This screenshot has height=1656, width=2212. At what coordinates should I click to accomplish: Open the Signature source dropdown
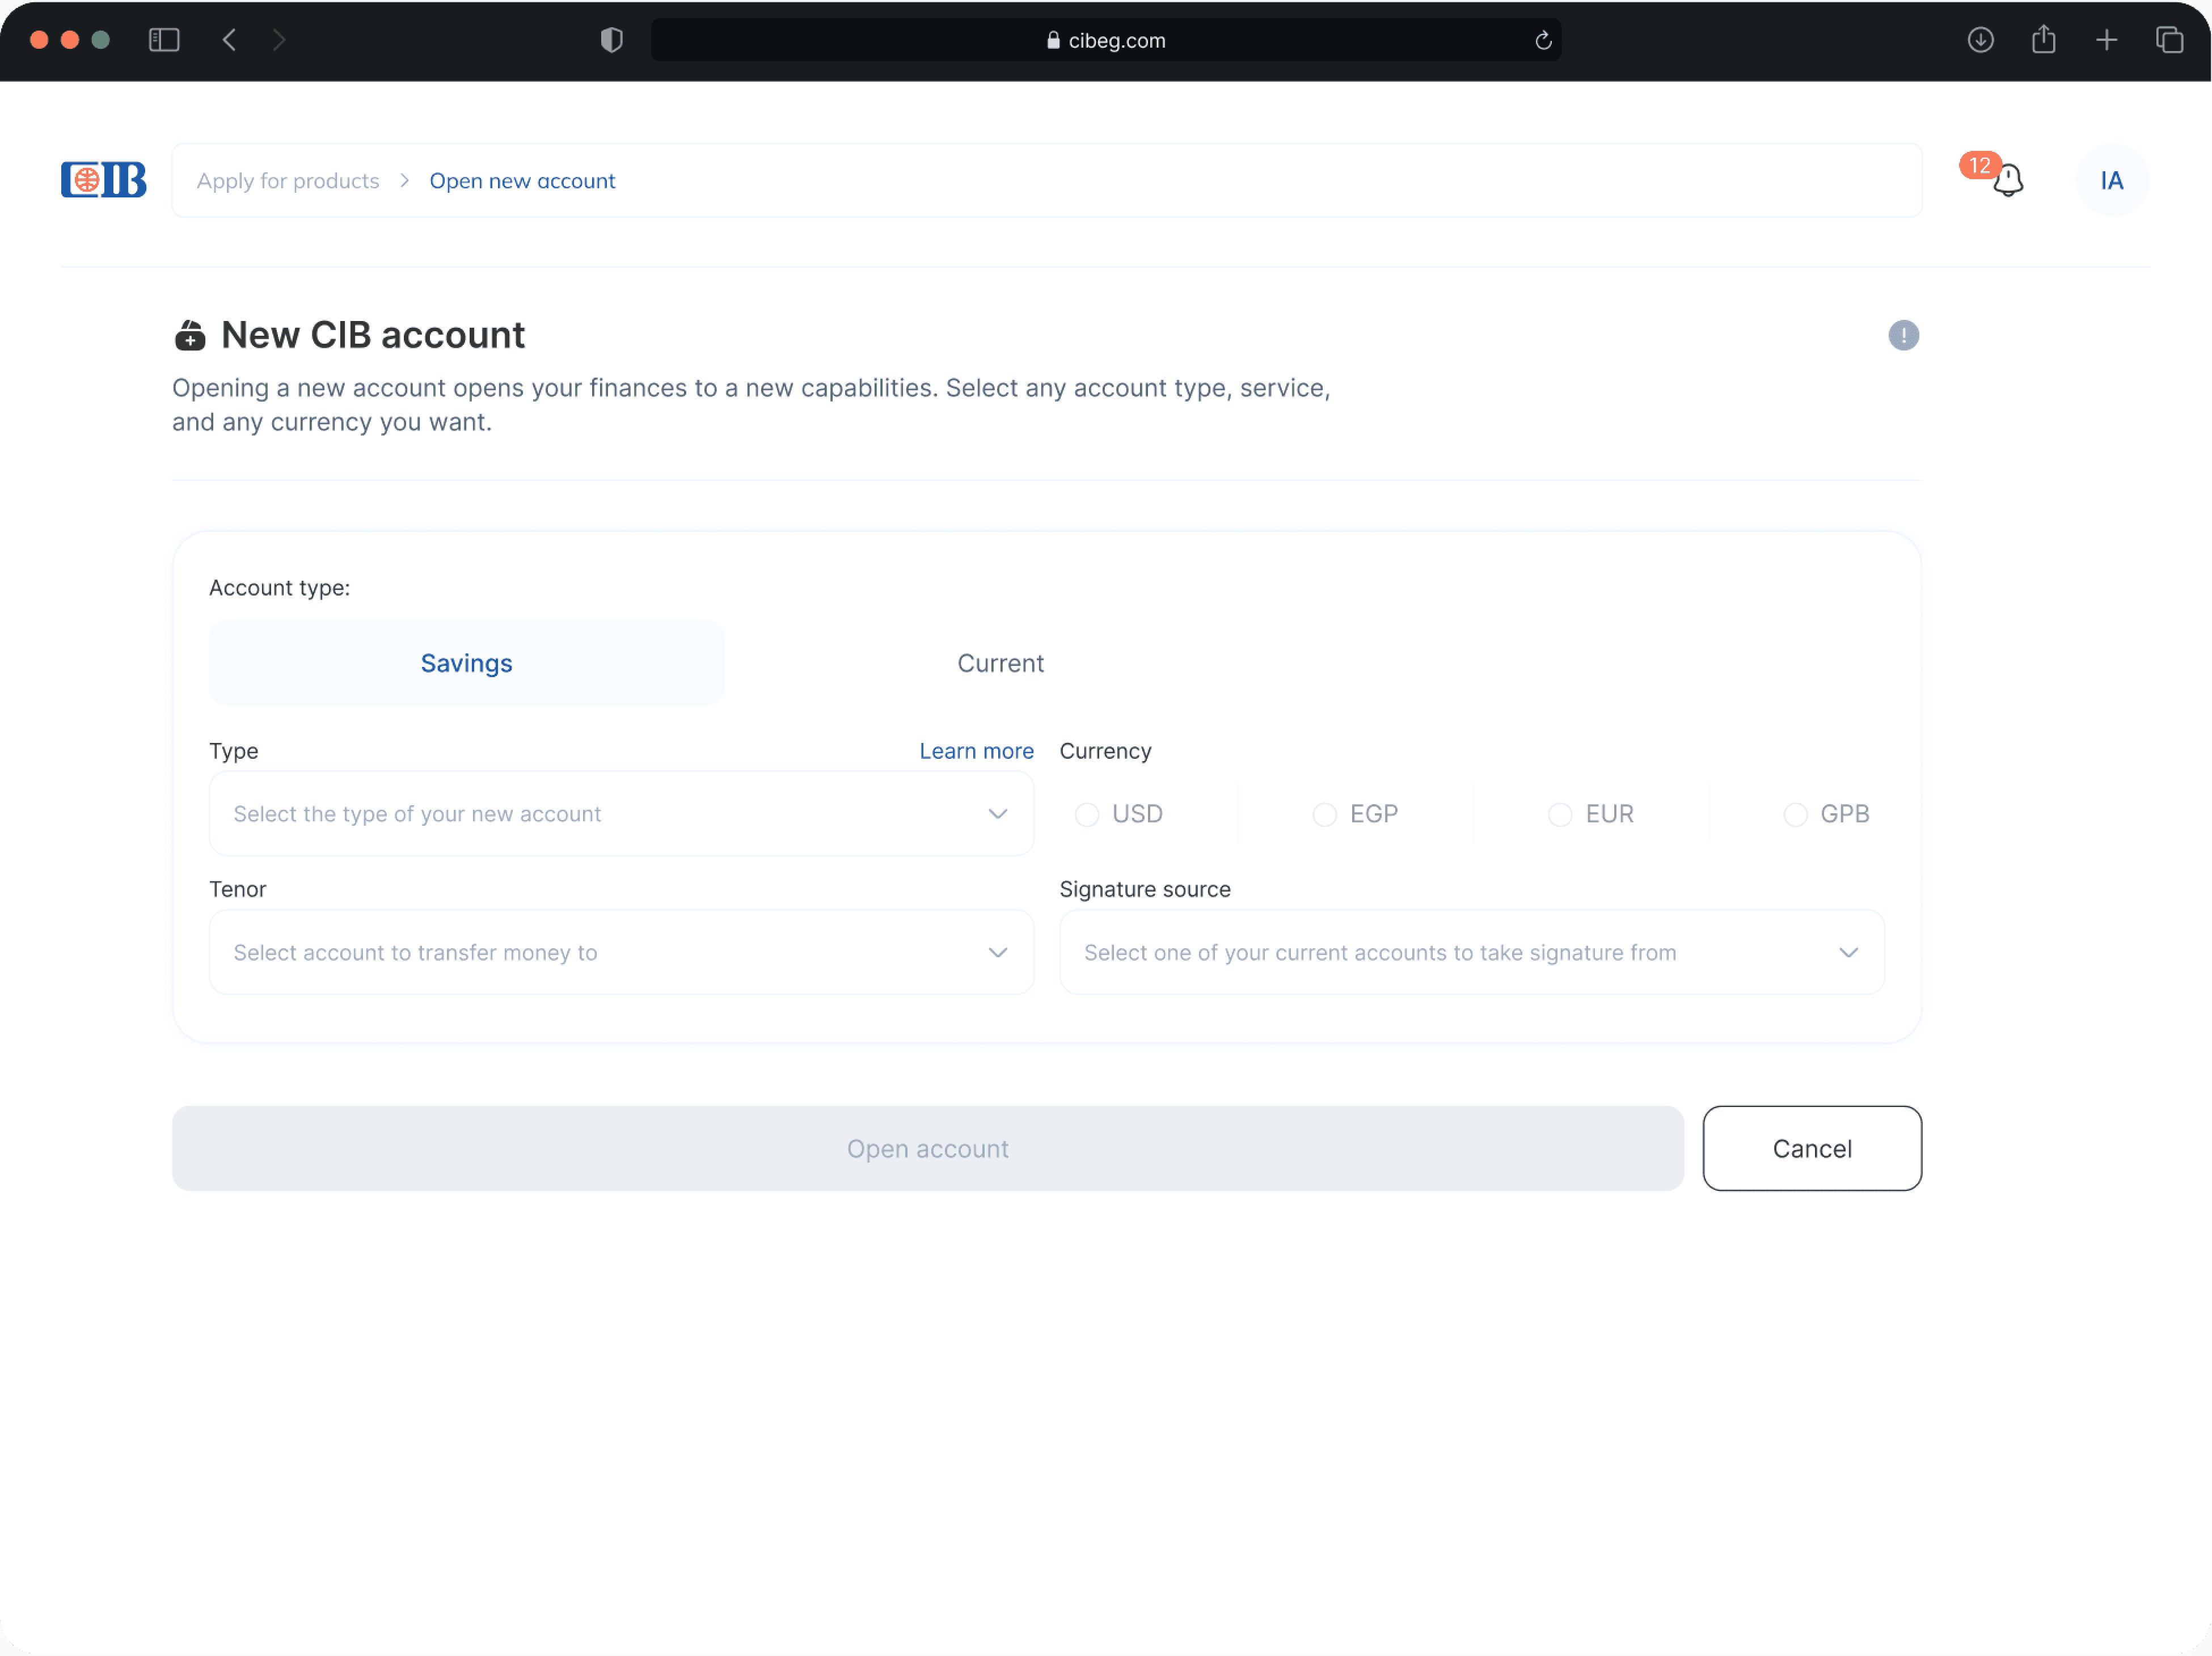[x=1472, y=953]
